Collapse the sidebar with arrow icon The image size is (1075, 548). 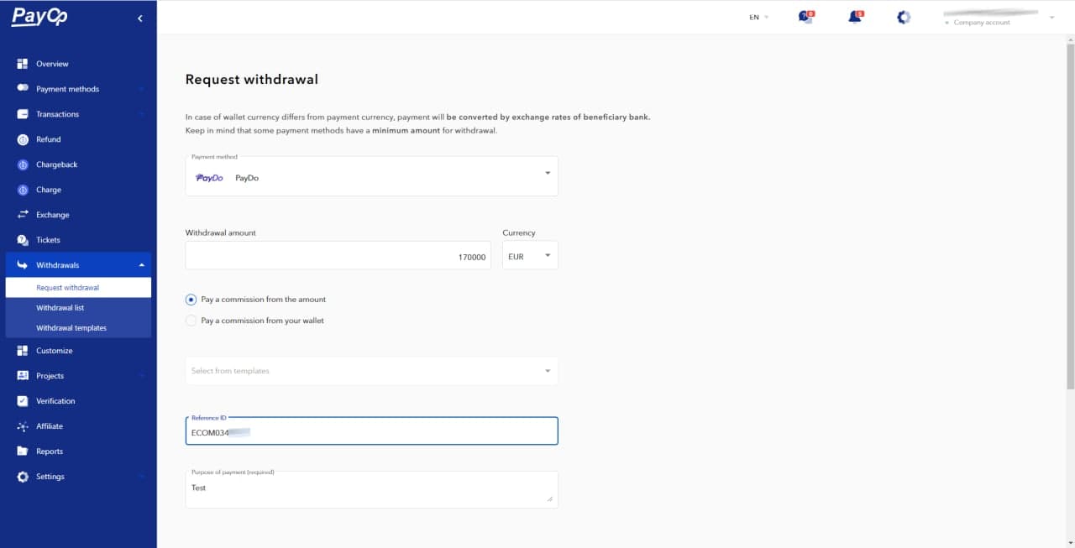click(x=140, y=18)
